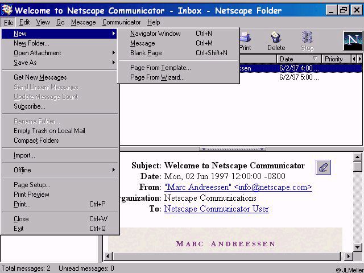The height and width of the screenshot is (273, 364).
Task: Expand the Save As submenu
Action: [x=59, y=63]
